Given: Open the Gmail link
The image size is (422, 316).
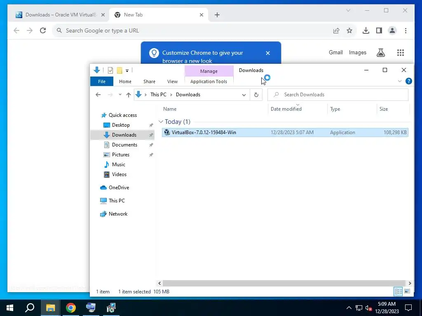Looking at the screenshot, I should tap(335, 52).
